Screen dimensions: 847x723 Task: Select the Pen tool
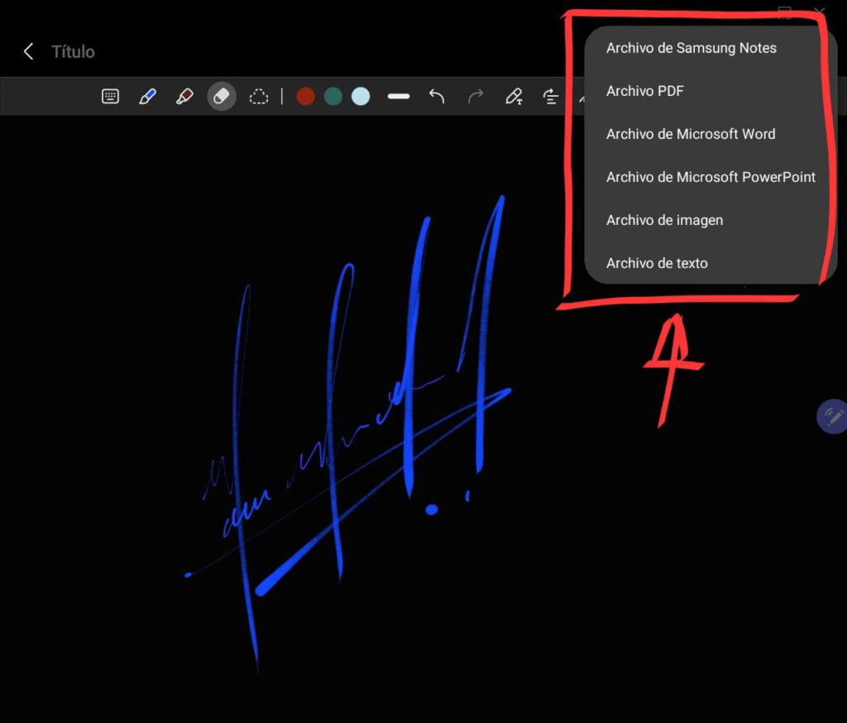pyautogui.click(x=147, y=97)
